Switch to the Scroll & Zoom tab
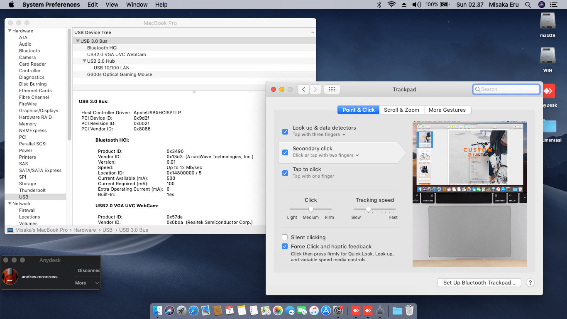Screen dimensions: 567x319 [401, 110]
